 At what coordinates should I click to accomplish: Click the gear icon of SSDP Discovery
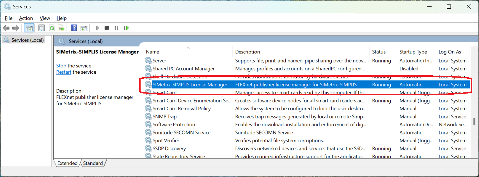(148, 148)
